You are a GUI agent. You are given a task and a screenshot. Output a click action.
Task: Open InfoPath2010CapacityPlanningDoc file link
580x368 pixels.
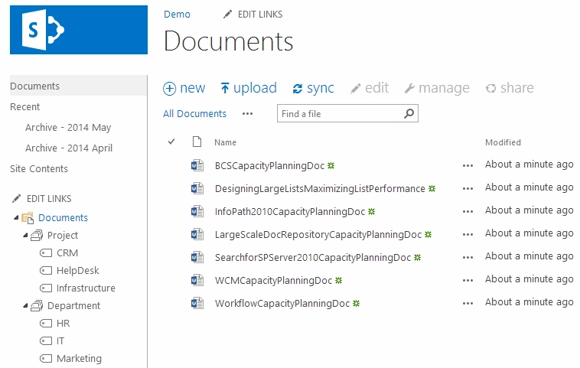[290, 212]
